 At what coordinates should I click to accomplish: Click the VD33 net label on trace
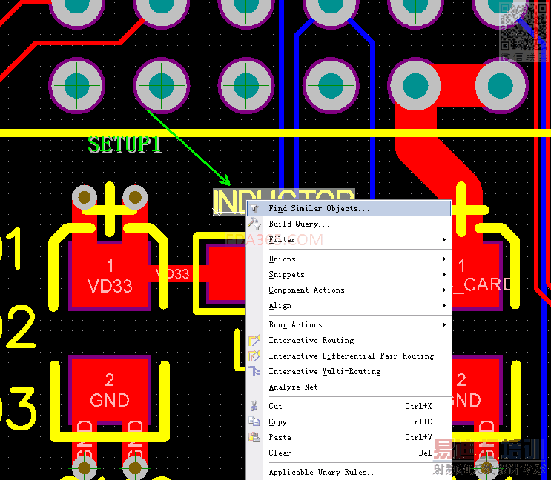(x=173, y=273)
